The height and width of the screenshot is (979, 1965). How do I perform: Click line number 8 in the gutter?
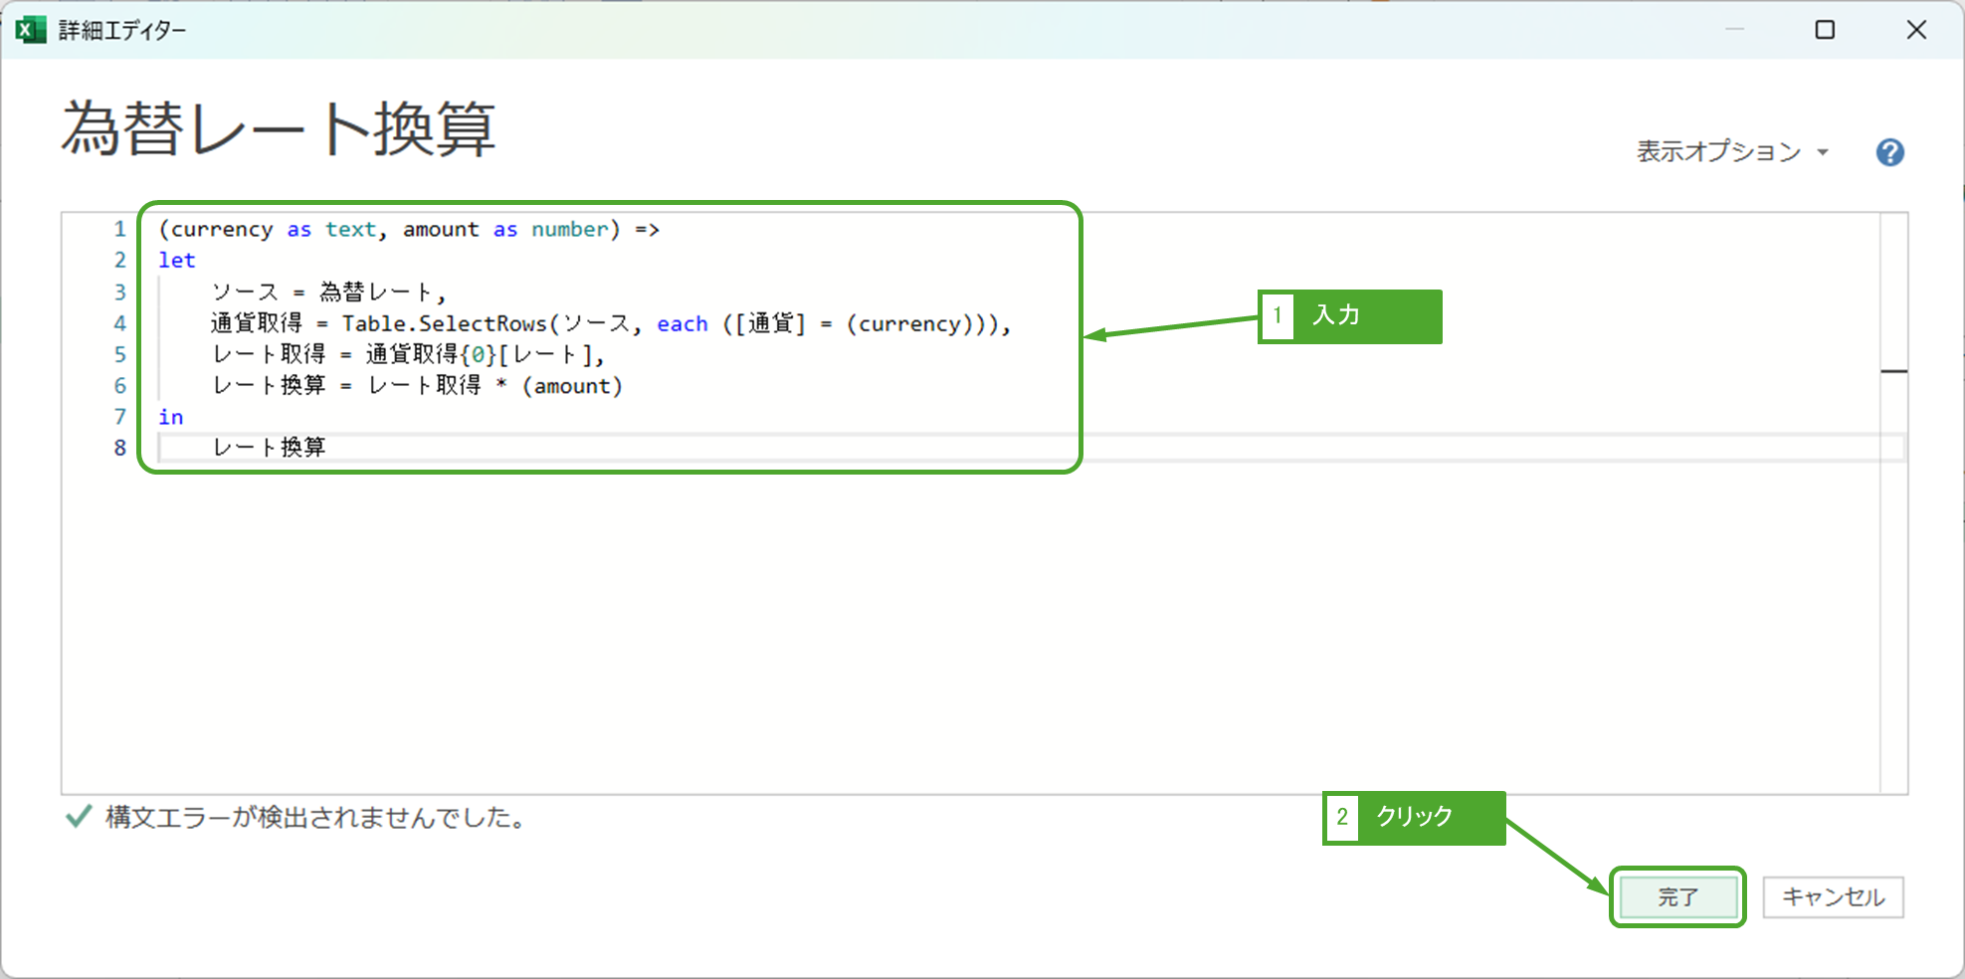[x=119, y=449]
